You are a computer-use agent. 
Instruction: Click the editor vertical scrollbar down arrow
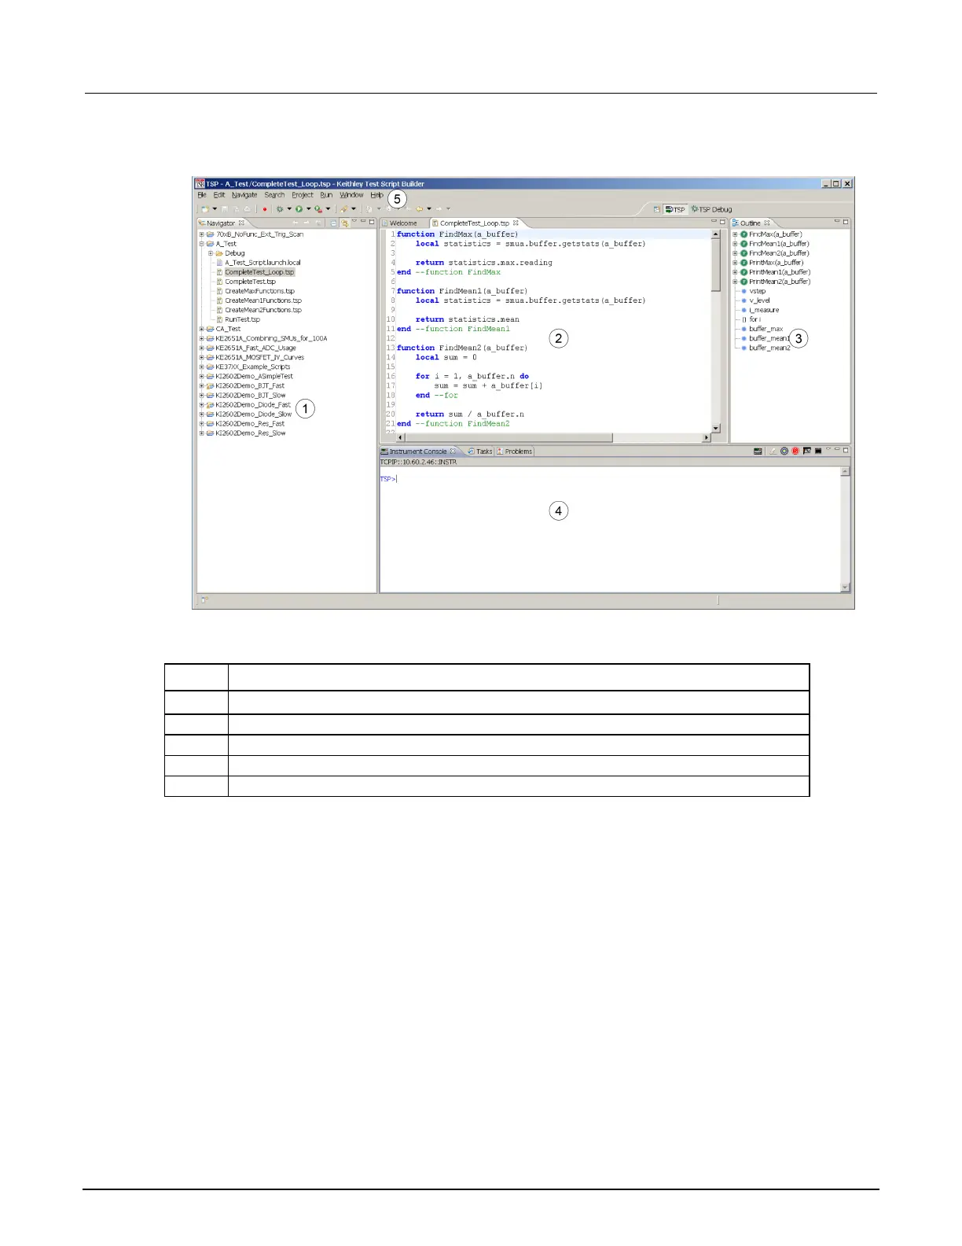pos(715,428)
